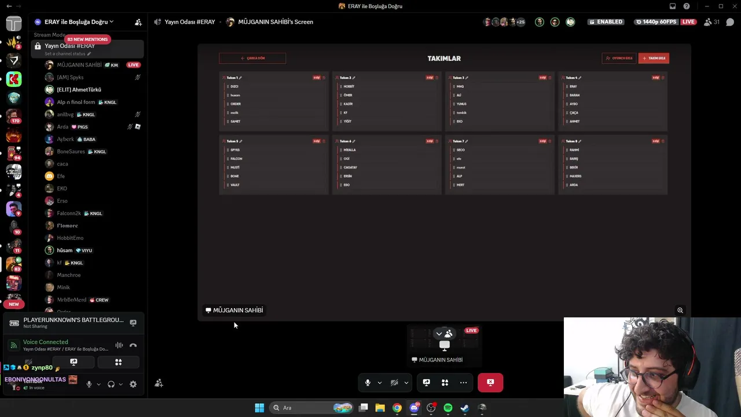The height and width of the screenshot is (417, 741).
Task: Go back with title bar arrow
Action: pyautogui.click(x=9, y=6)
